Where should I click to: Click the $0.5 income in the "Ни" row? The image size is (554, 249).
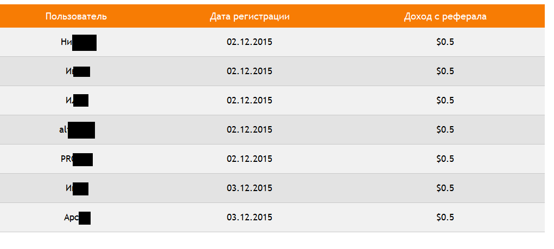[x=445, y=42]
